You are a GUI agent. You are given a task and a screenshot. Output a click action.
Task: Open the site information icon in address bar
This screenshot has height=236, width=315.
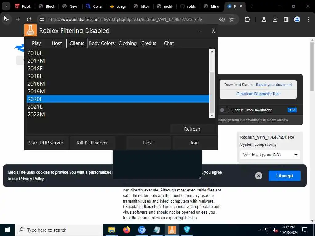42,19
